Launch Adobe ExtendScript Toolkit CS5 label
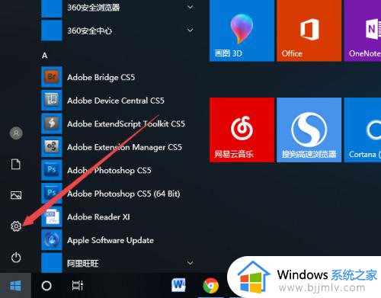Screen dimensions: 381x298 pos(126,124)
